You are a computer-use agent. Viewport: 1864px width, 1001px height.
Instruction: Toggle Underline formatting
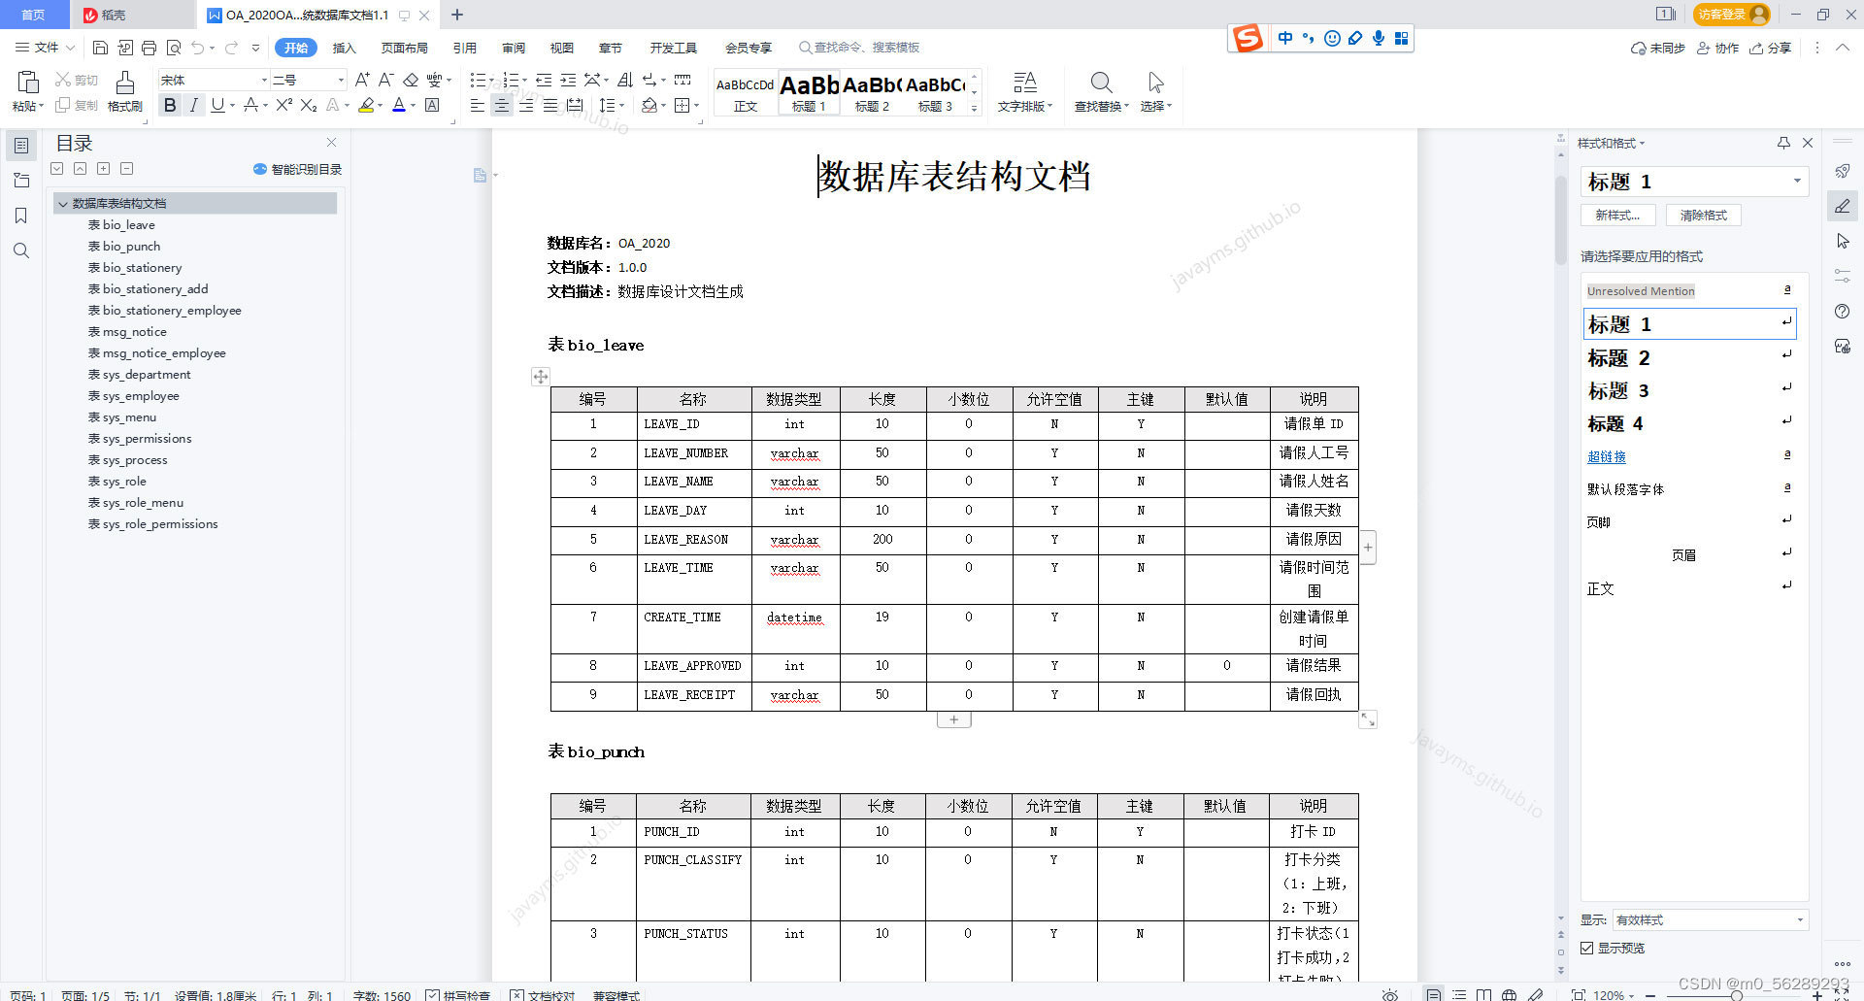pyautogui.click(x=217, y=105)
